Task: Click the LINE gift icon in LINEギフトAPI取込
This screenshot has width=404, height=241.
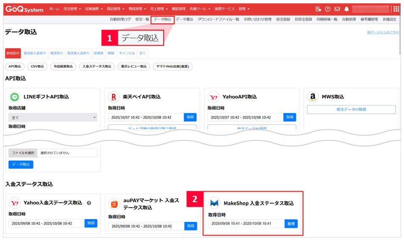Action: 14,97
